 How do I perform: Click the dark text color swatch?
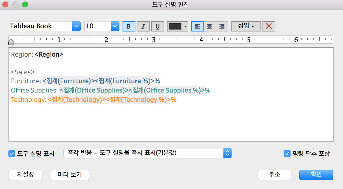click(175, 26)
